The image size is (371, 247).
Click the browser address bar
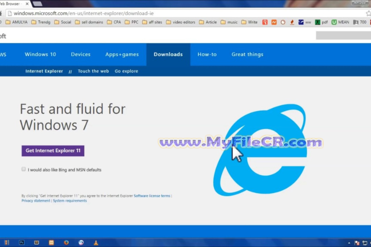click(x=187, y=13)
